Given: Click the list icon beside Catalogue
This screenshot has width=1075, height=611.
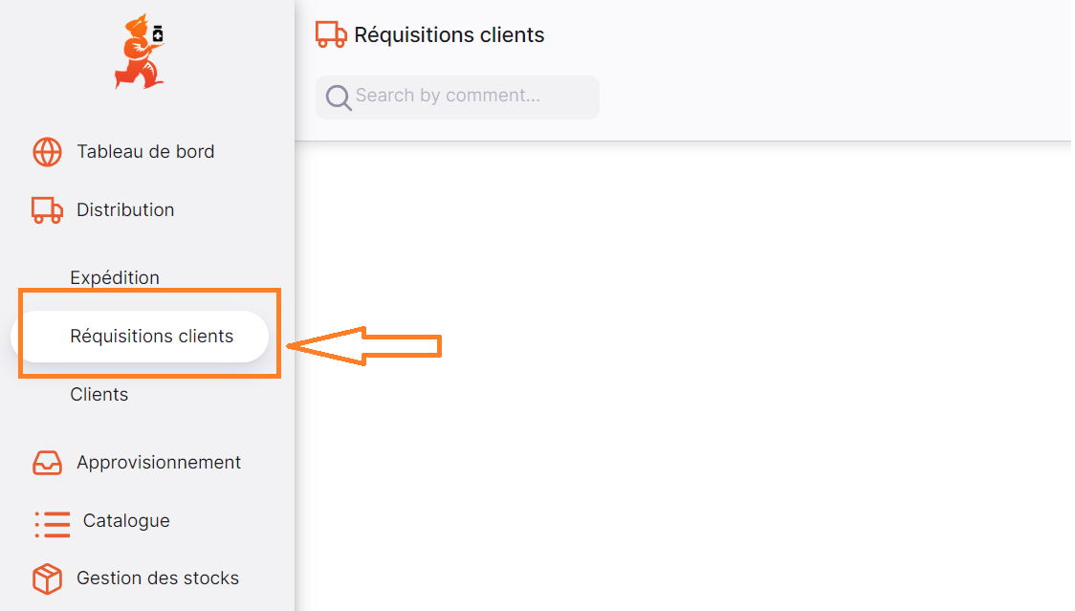Looking at the screenshot, I should tap(52, 524).
